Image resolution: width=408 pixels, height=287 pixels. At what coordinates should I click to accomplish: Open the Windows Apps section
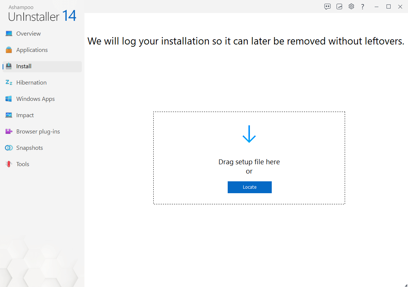pyautogui.click(x=35, y=99)
